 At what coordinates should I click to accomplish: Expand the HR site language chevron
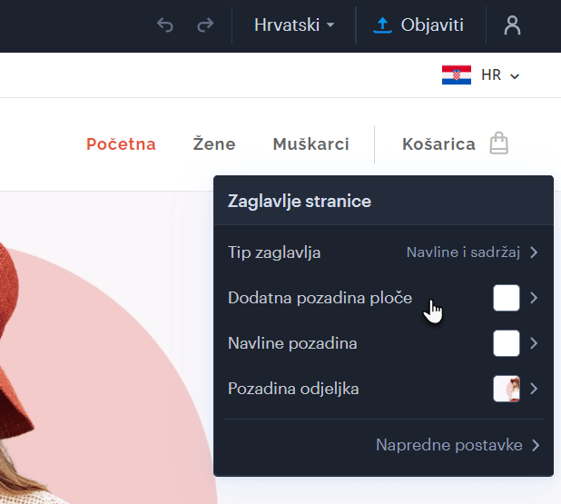click(515, 76)
